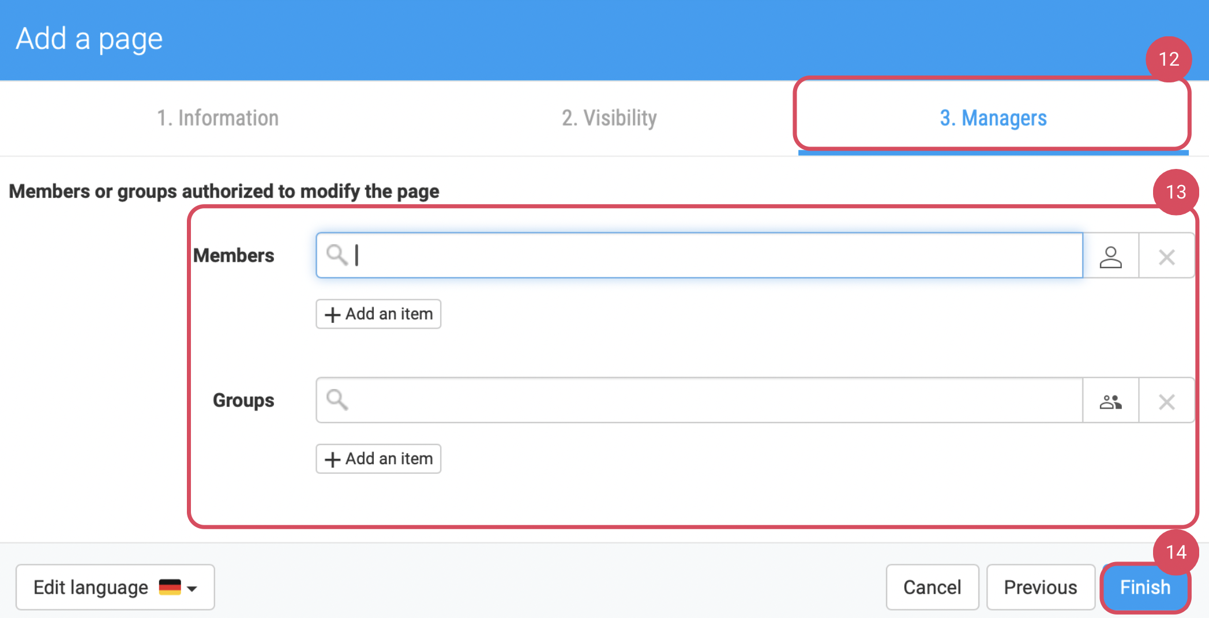Go back with the Previous button
Viewport: 1209px width, 618px height.
[x=1040, y=587]
